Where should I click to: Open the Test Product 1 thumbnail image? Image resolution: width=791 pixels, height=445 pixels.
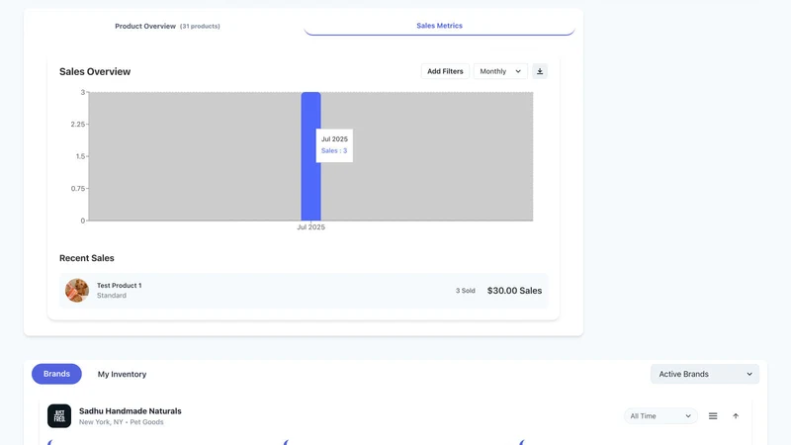click(x=77, y=291)
